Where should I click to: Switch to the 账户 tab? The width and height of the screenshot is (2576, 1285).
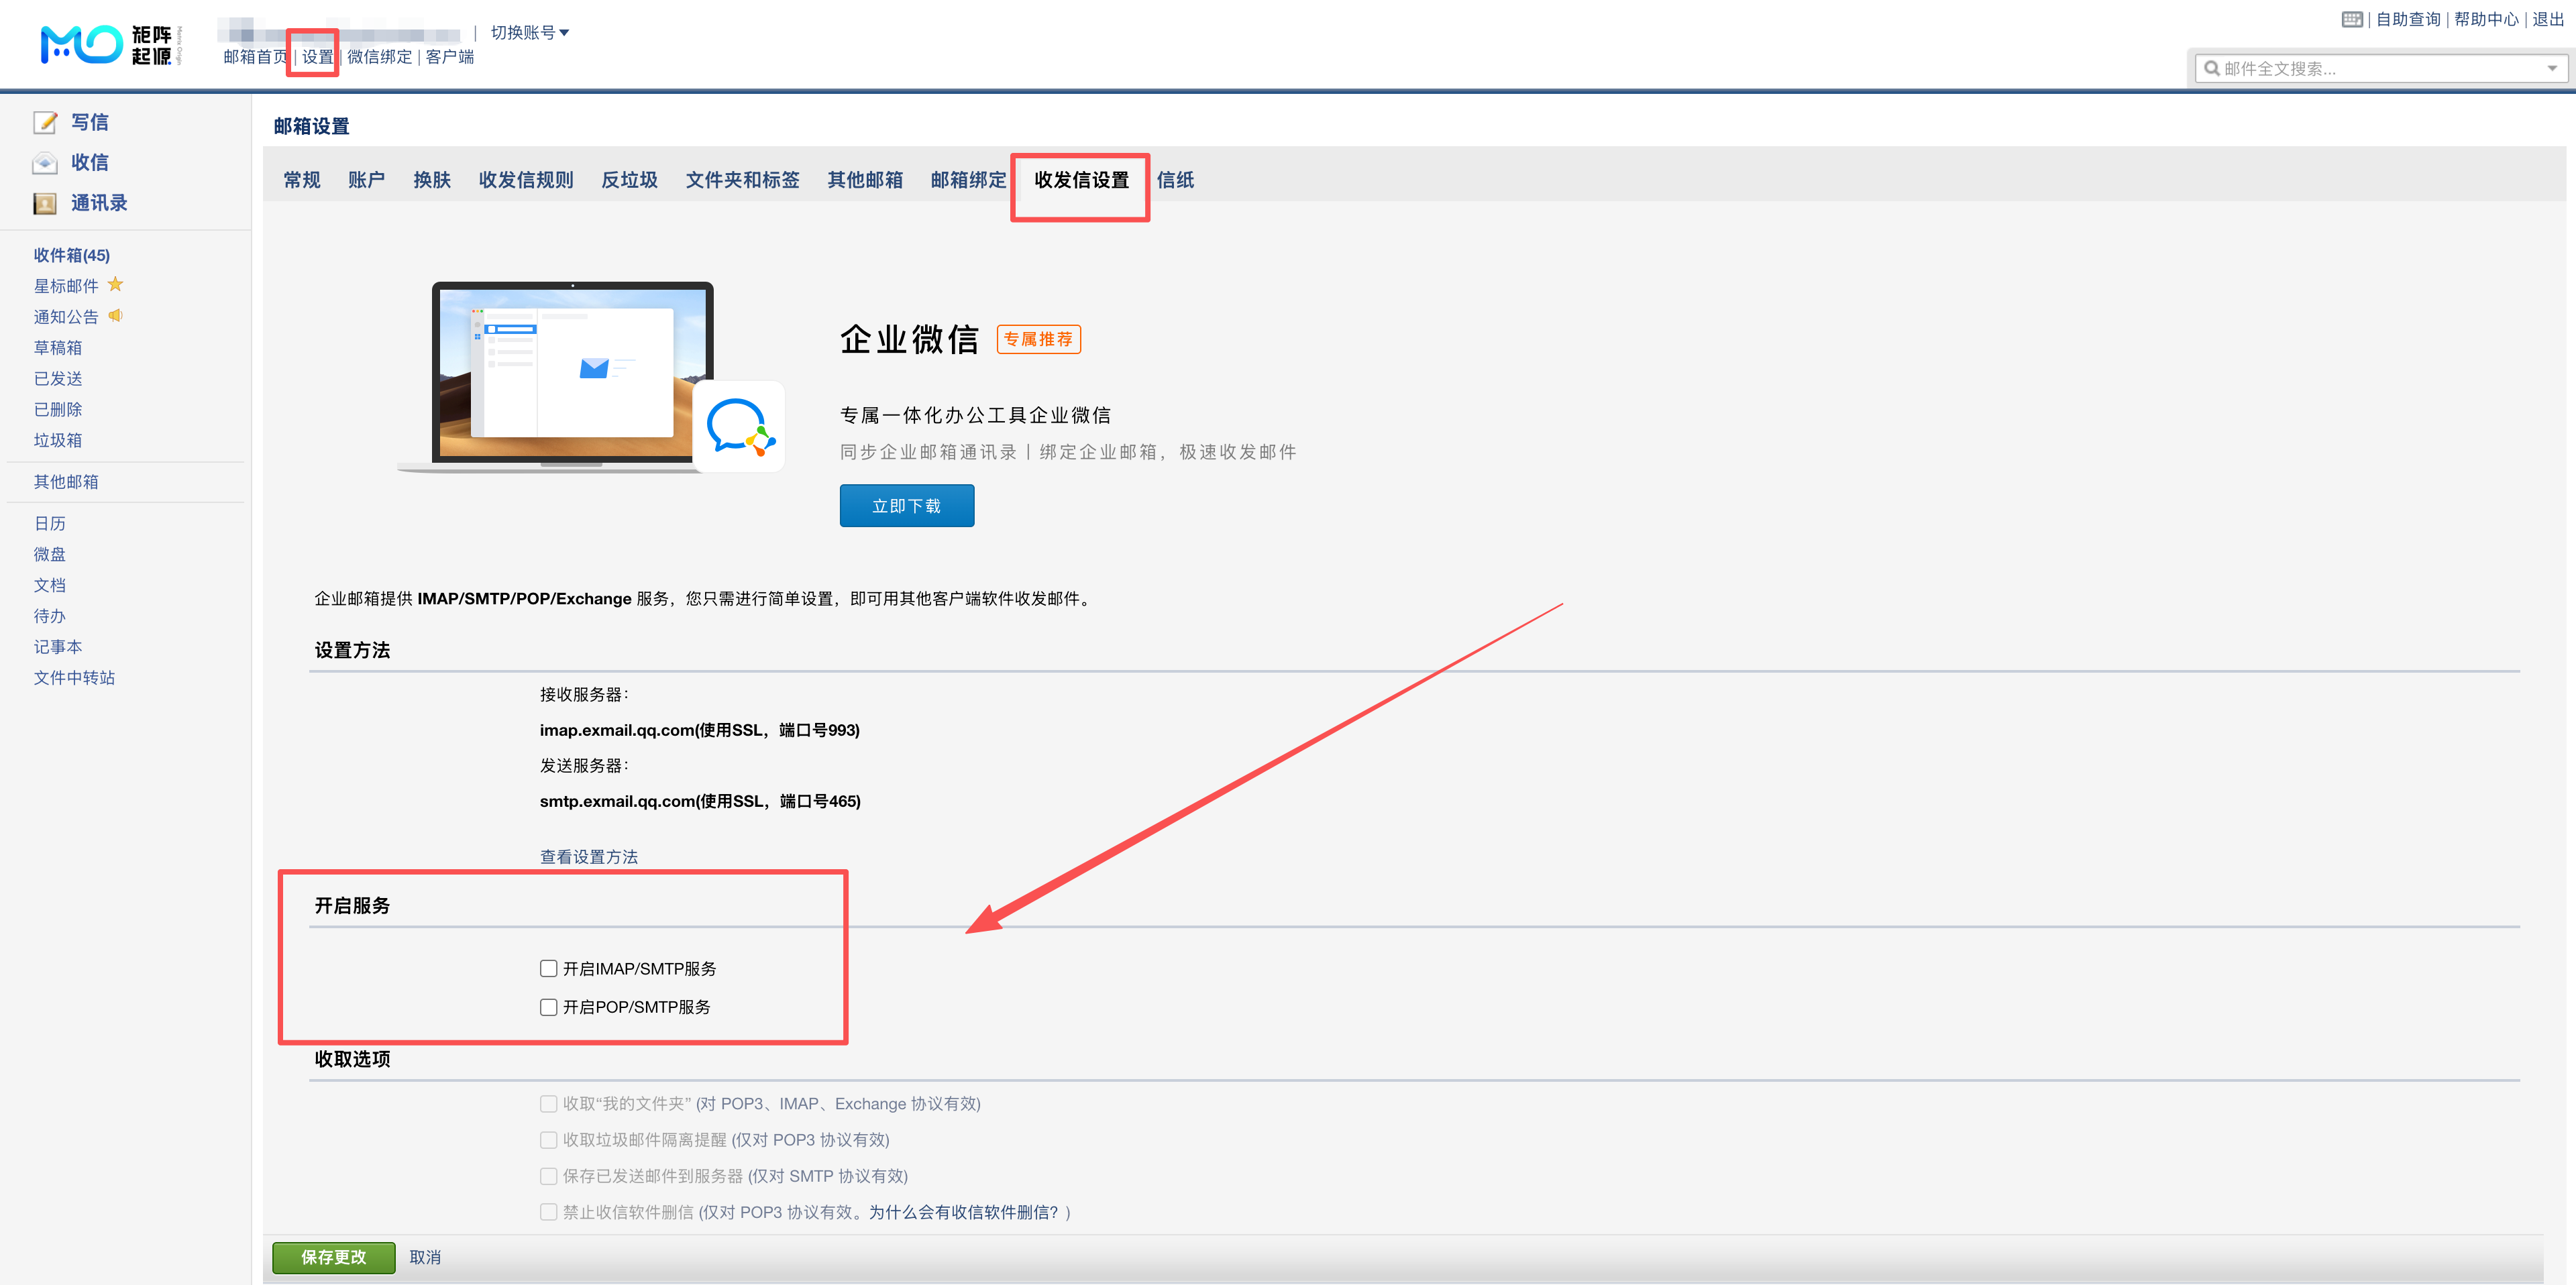point(366,180)
